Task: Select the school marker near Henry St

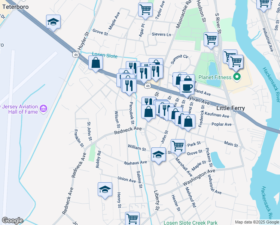Action: point(105,190)
